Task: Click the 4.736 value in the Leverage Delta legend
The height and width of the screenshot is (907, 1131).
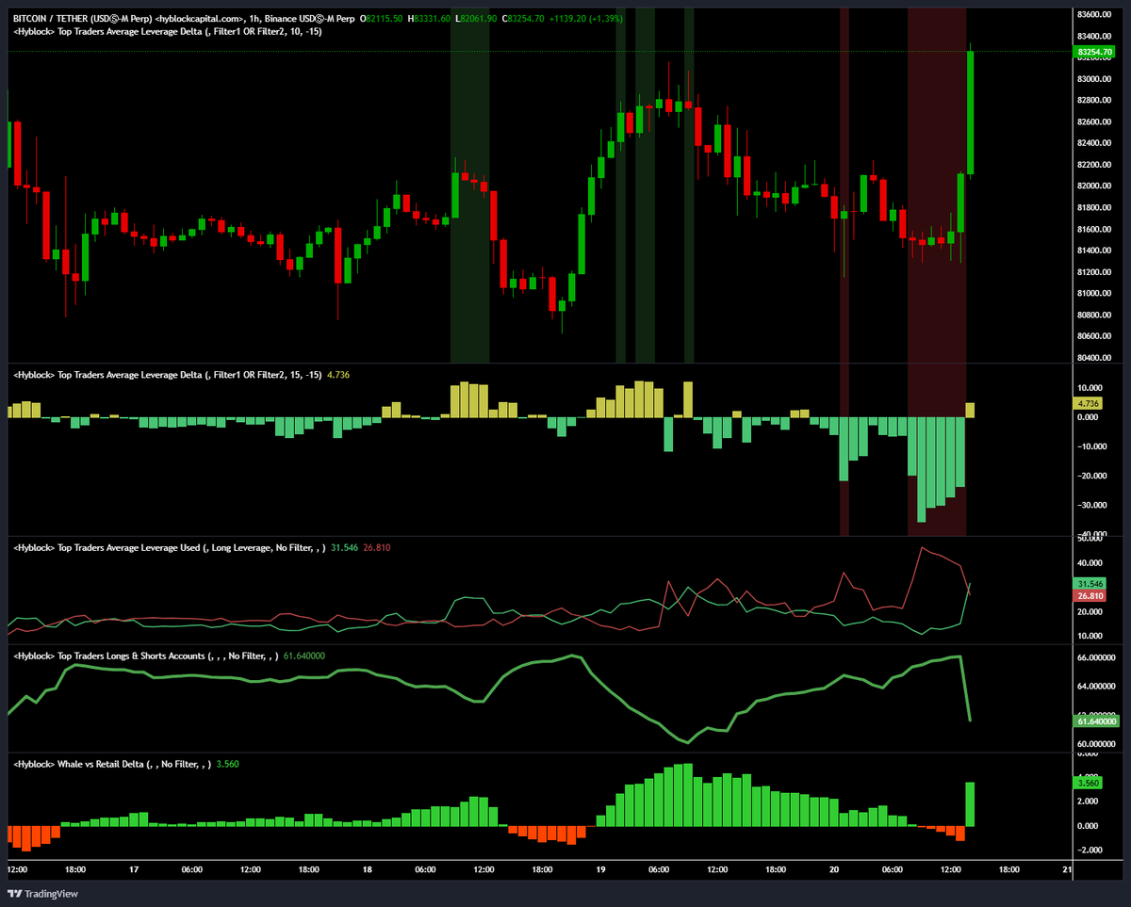Action: (338, 375)
